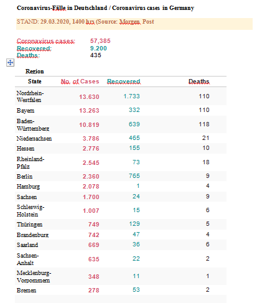
Task: Click Bremen's case count 278
Action: pos(94,291)
